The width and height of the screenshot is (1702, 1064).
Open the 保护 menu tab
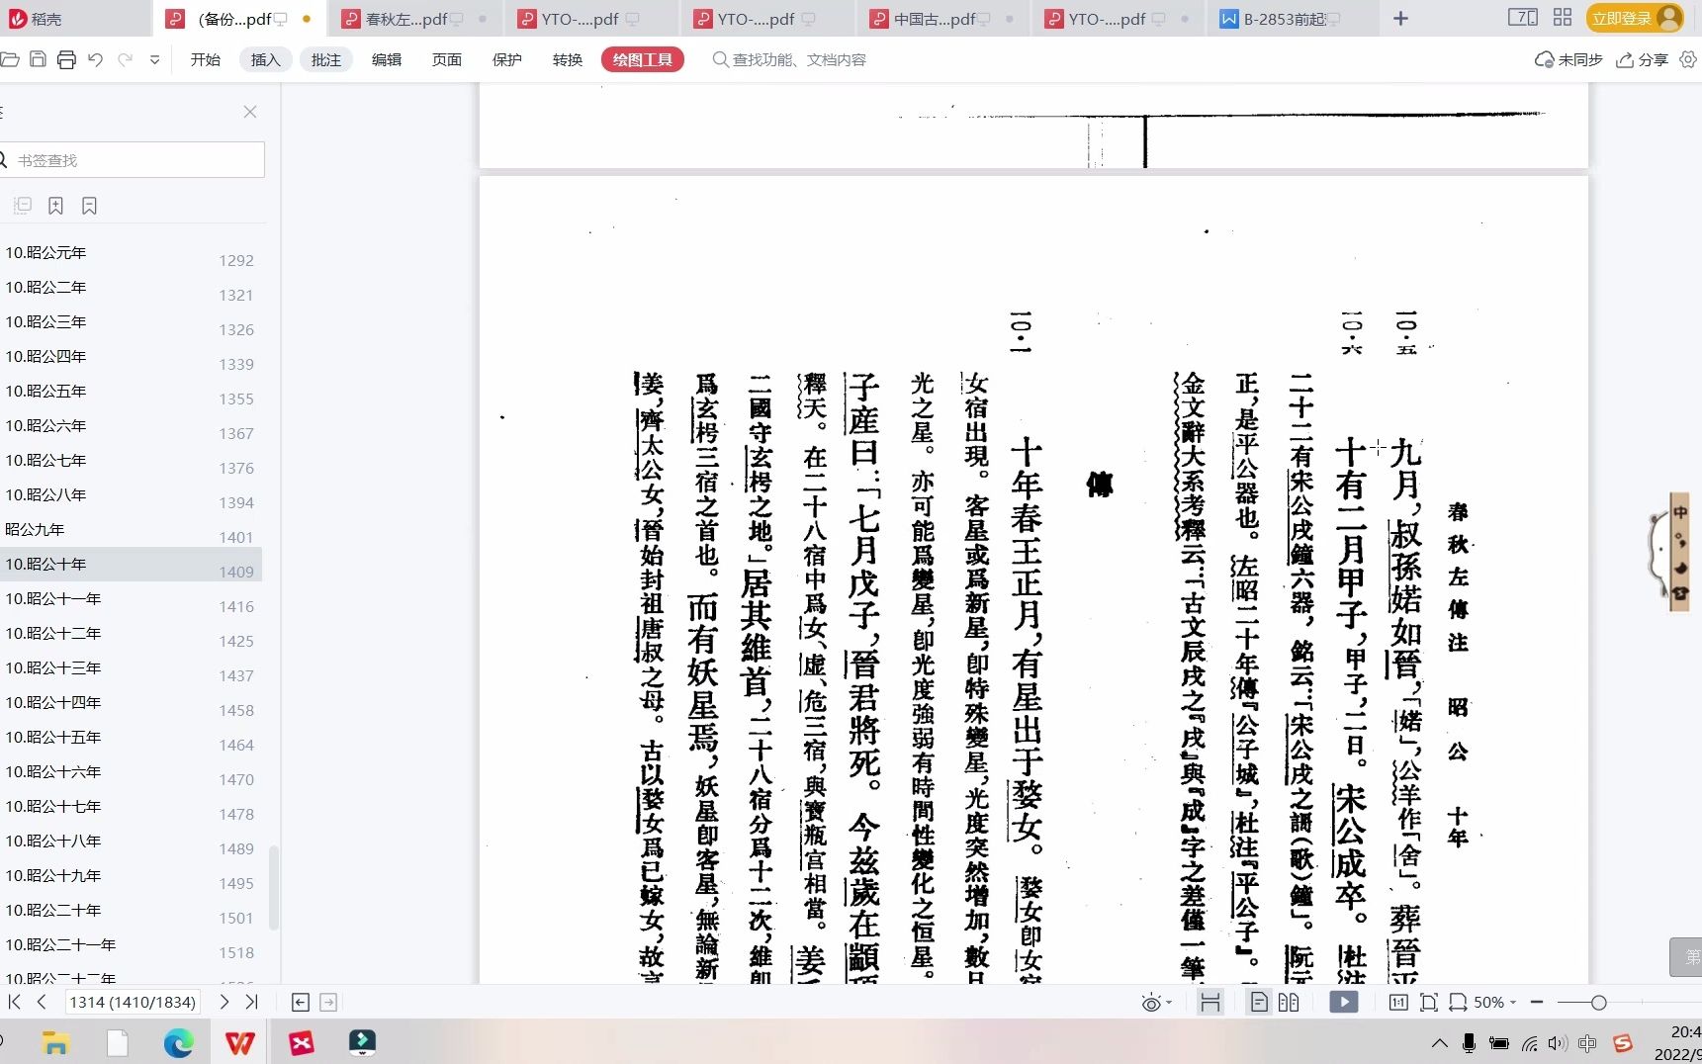point(507,59)
